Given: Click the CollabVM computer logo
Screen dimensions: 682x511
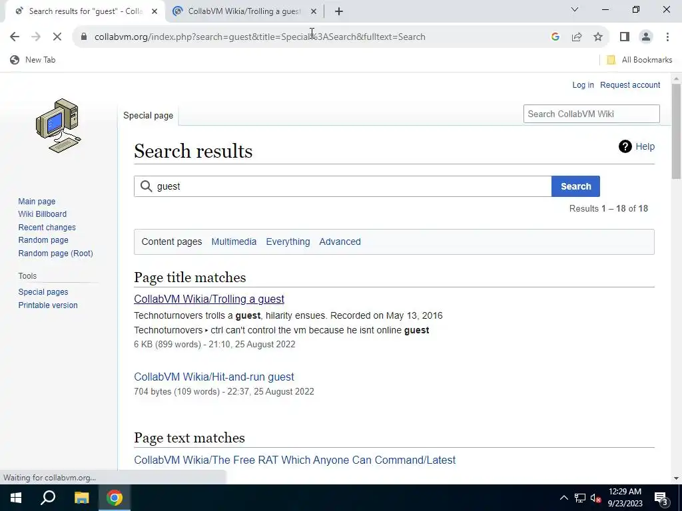Looking at the screenshot, I should pyautogui.click(x=59, y=126).
